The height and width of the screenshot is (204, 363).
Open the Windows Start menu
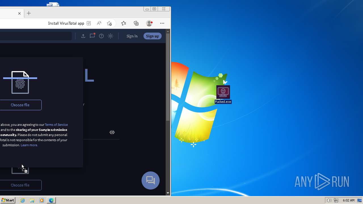click(x=8, y=200)
